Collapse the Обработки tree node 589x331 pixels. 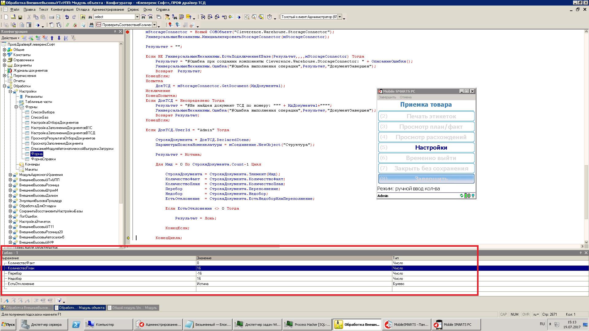pos(5,86)
